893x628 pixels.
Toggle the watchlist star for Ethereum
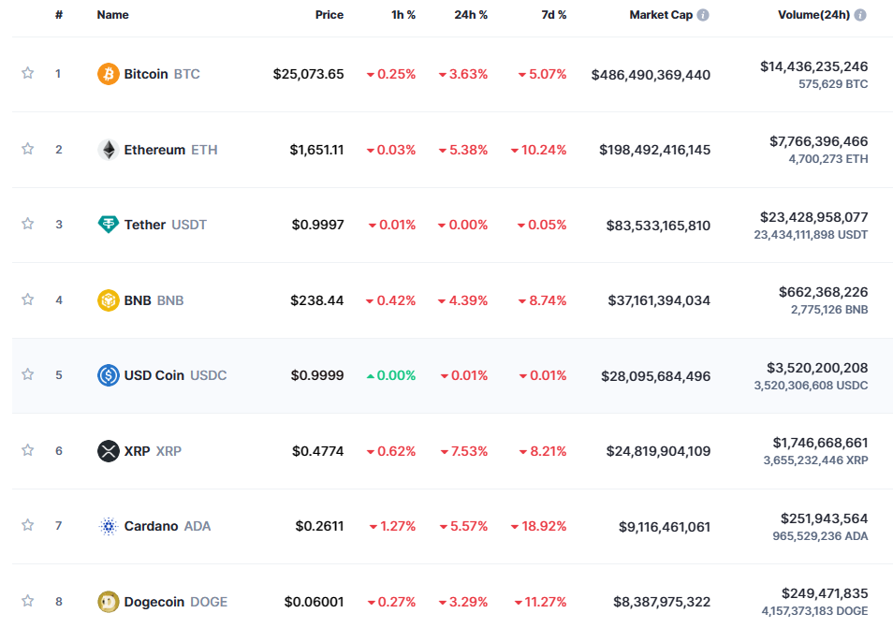click(28, 149)
